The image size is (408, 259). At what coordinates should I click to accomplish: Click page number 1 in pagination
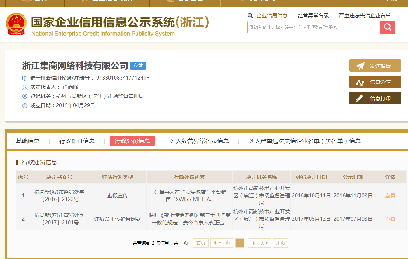click(x=240, y=243)
